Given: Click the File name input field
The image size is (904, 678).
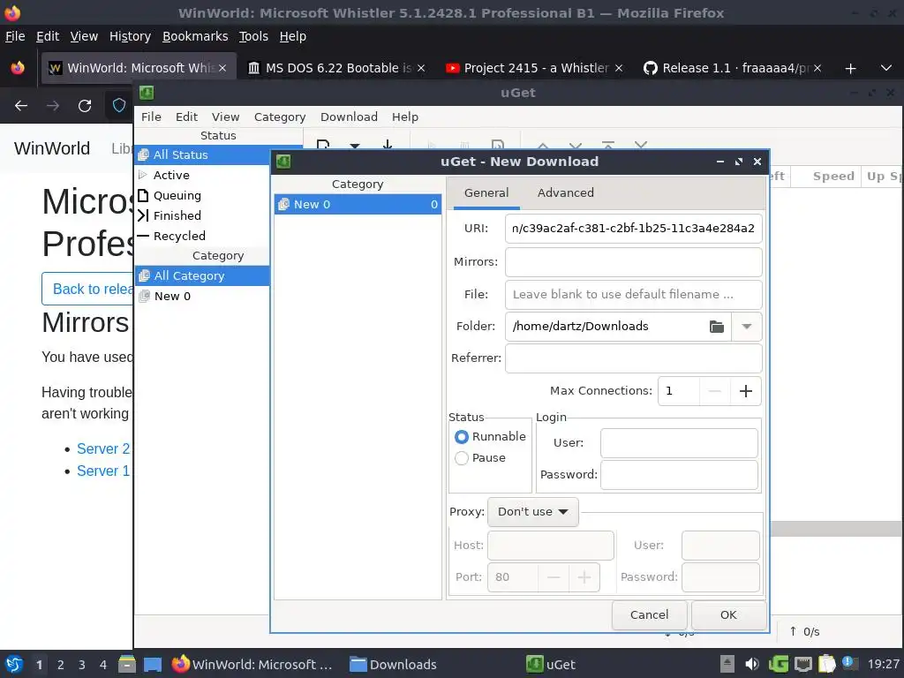Looking at the screenshot, I should [634, 295].
